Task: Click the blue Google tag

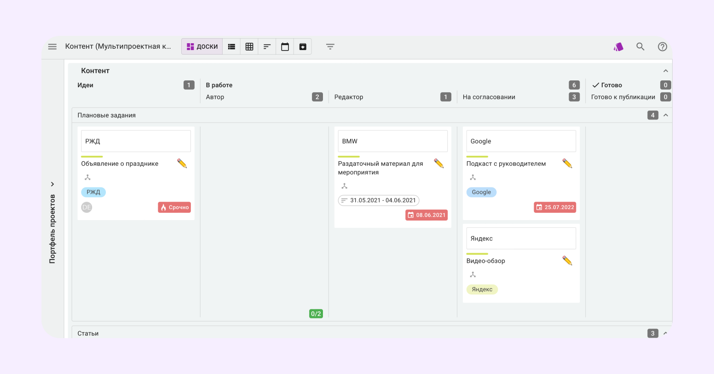Action: pyautogui.click(x=481, y=192)
